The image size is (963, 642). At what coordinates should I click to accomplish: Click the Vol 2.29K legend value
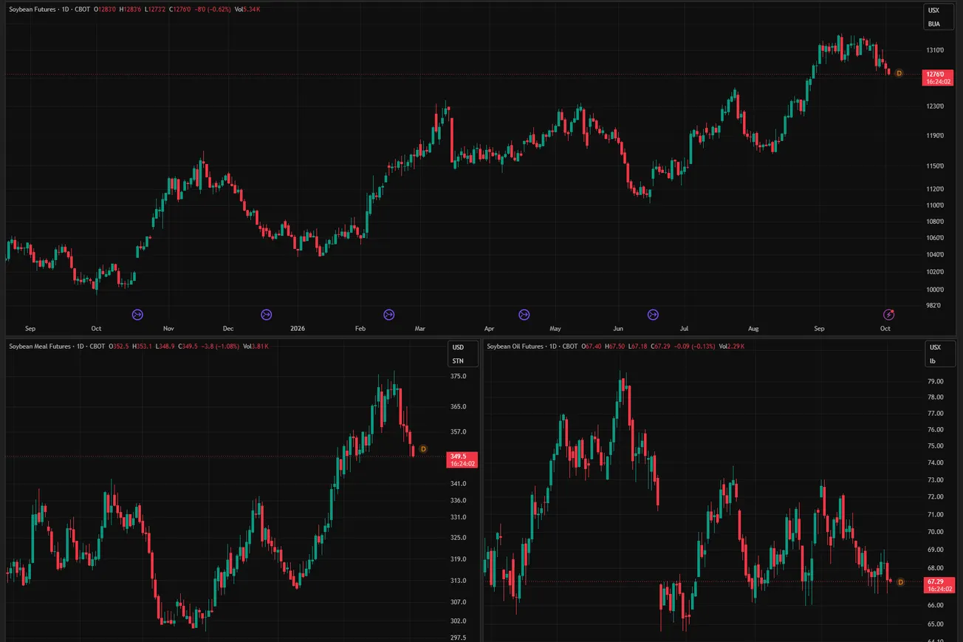(732, 346)
